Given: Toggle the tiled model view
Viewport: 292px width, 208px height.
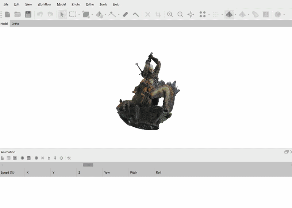Looking at the screenshot, I should tap(242, 14).
